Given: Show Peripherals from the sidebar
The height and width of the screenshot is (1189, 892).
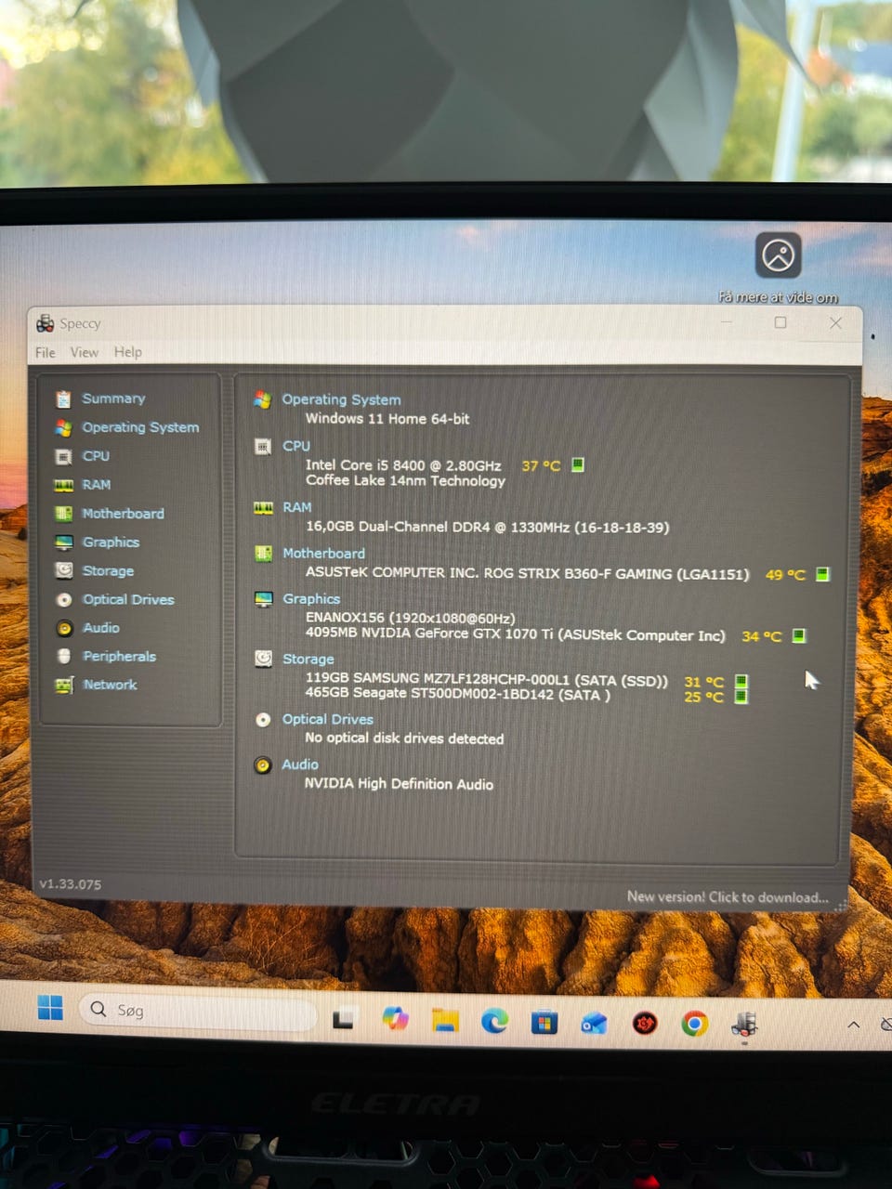Looking at the screenshot, I should pyautogui.click(x=119, y=657).
